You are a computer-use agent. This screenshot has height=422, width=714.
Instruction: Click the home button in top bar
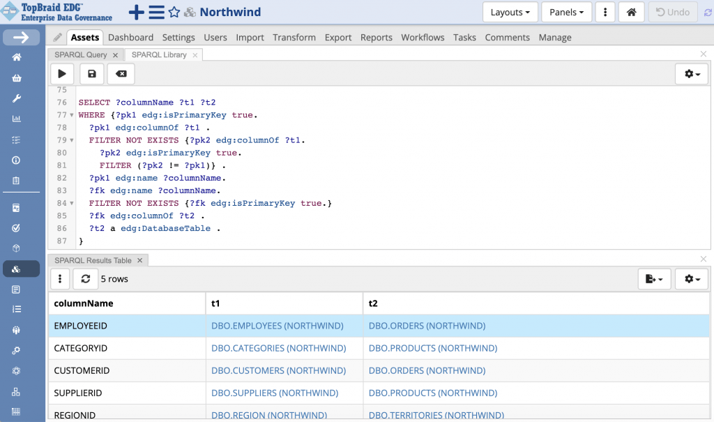tap(631, 13)
